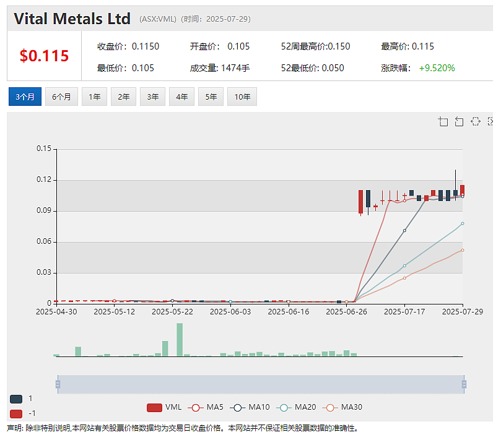This screenshot has width=501, height=440.
Task: Click the zoom reset back icon
Action: point(459,121)
